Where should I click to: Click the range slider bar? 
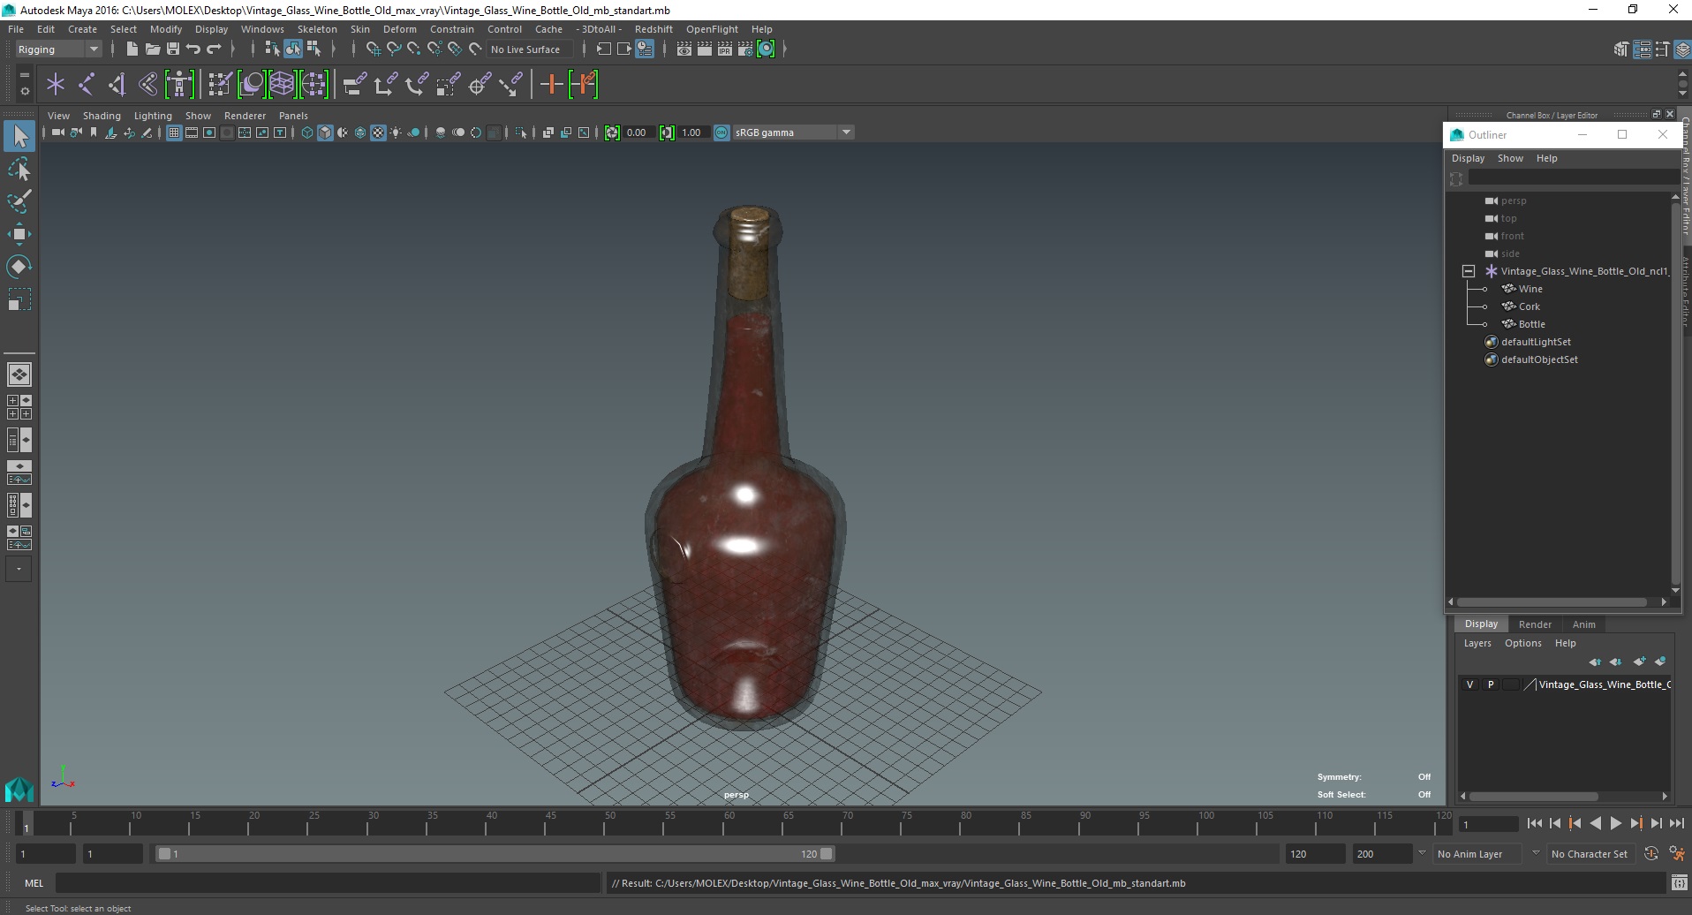point(495,854)
